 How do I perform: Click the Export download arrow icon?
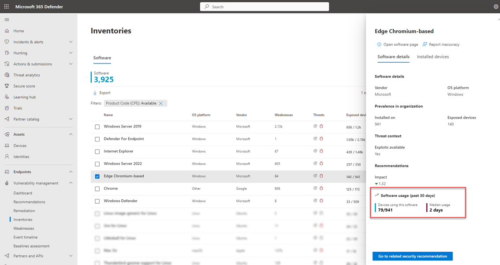[x=95, y=93]
